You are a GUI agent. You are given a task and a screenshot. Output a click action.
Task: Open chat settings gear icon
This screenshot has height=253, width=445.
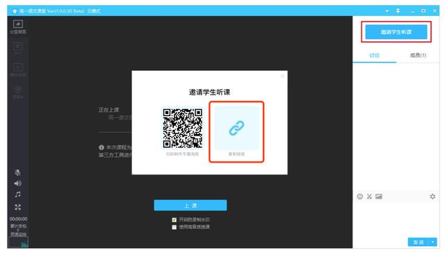[432, 196]
